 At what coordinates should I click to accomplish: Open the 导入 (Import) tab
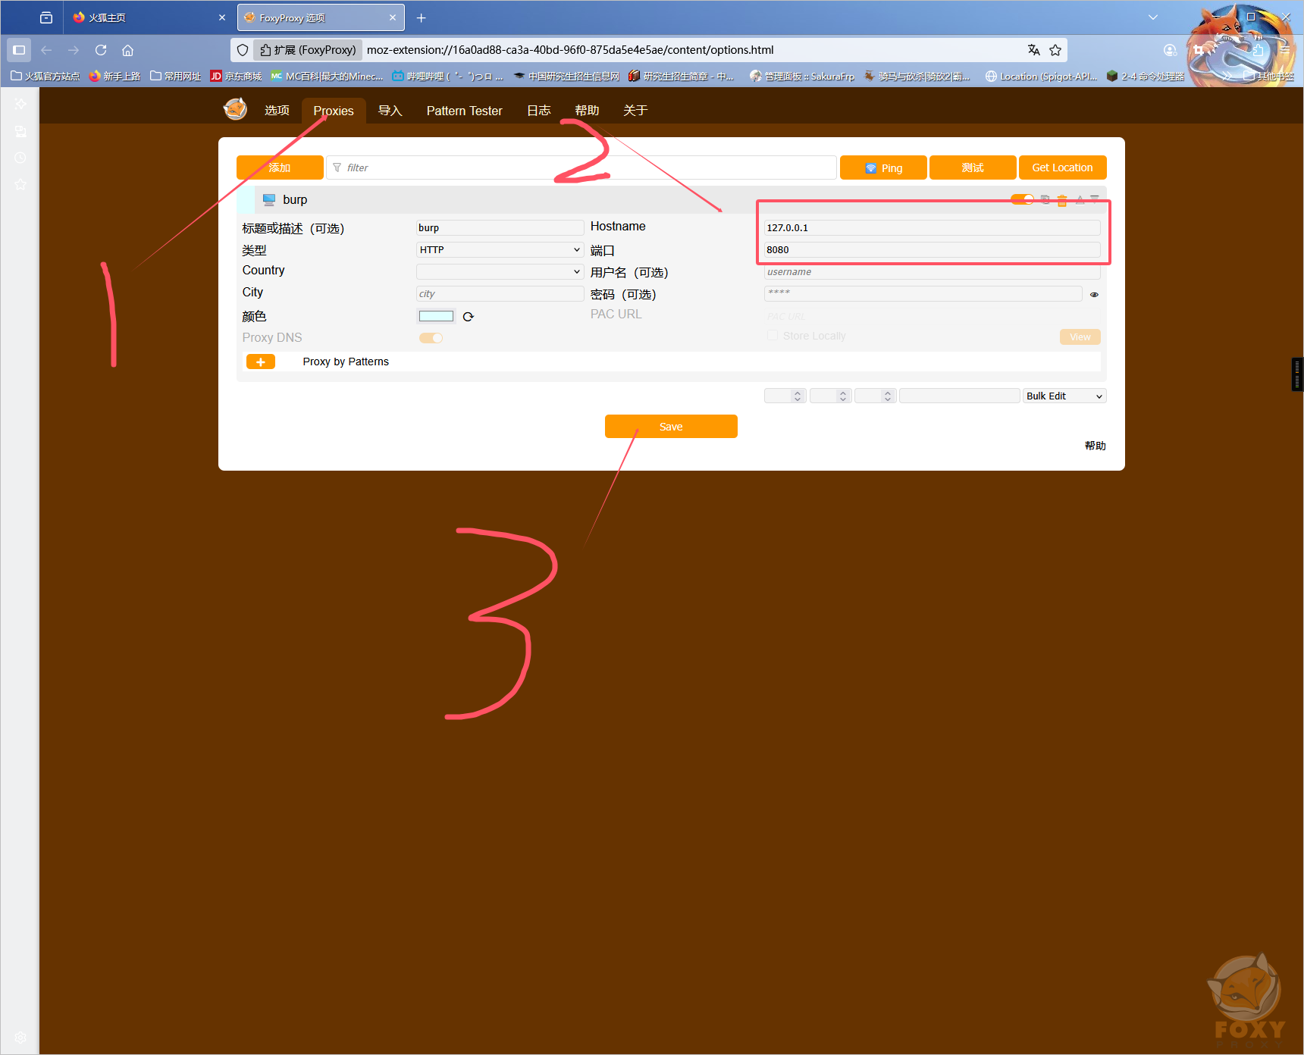click(390, 111)
